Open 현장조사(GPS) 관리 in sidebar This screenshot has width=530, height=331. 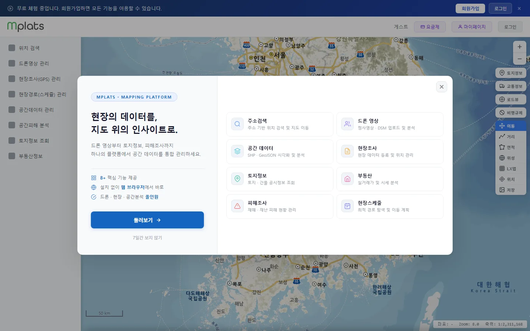coord(40,79)
